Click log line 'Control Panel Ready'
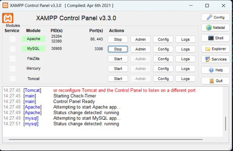Image resolution: width=233 pixels, height=151 pixels. pyautogui.click(x=74, y=102)
